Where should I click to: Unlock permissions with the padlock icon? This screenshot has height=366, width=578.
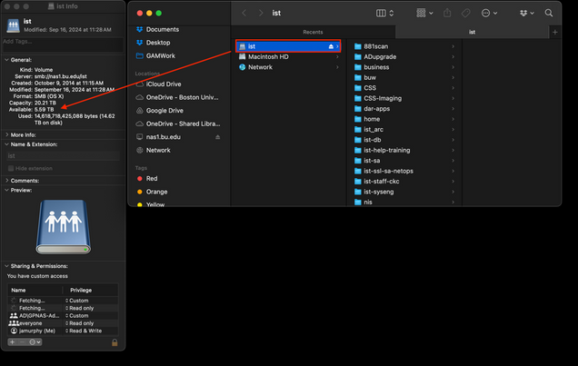pos(115,341)
